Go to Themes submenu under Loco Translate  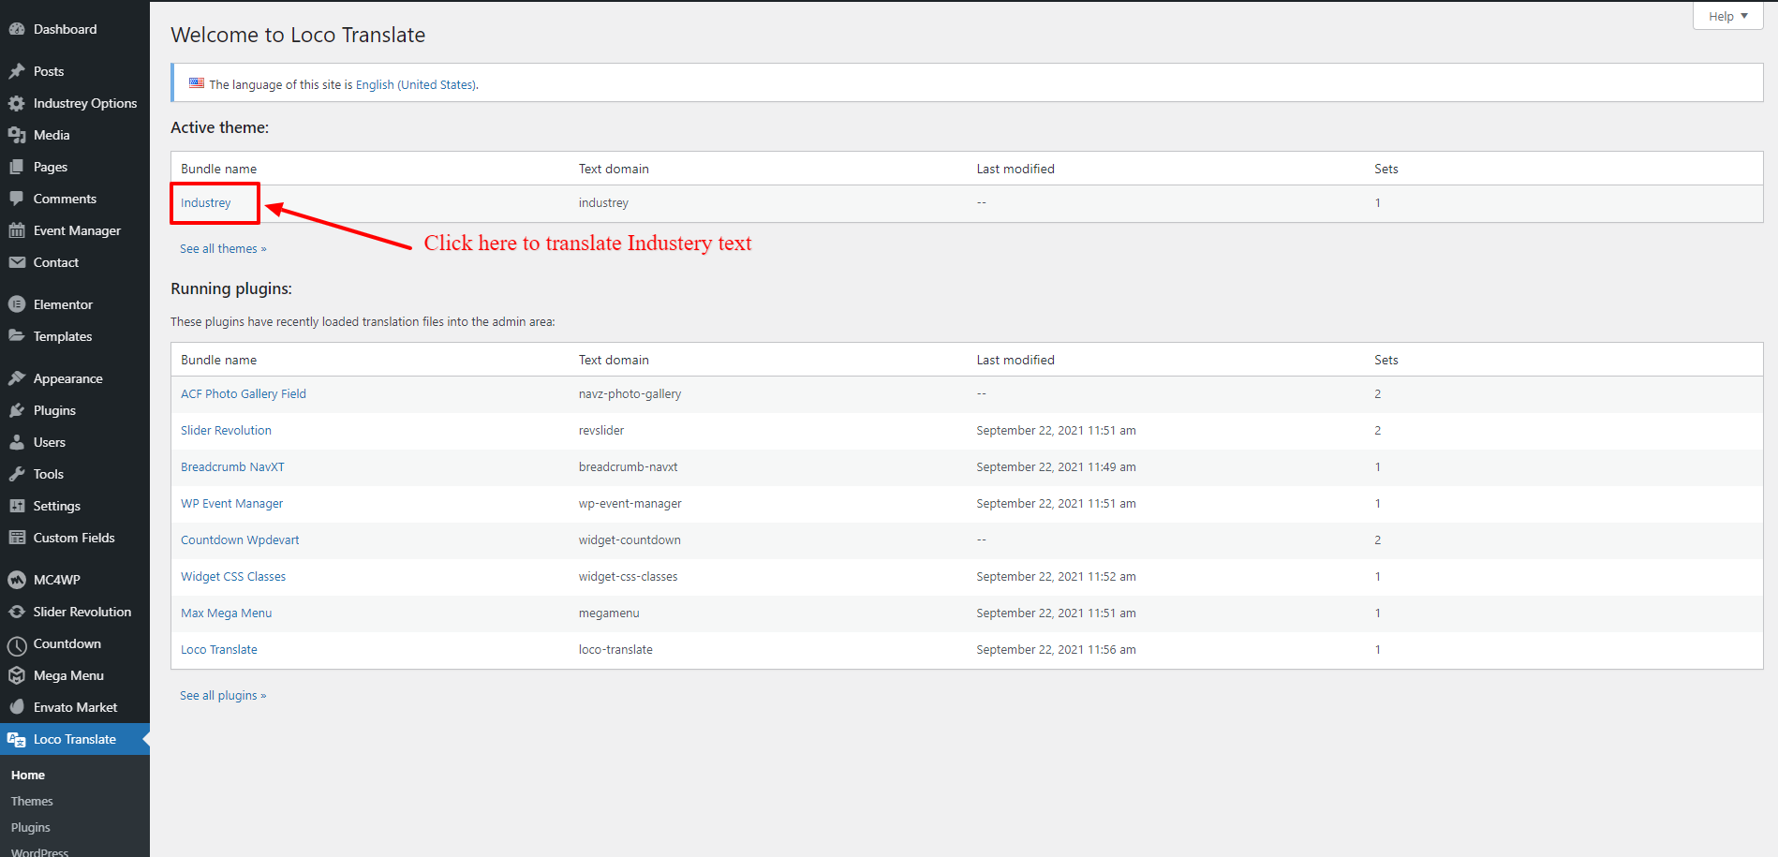tap(32, 801)
